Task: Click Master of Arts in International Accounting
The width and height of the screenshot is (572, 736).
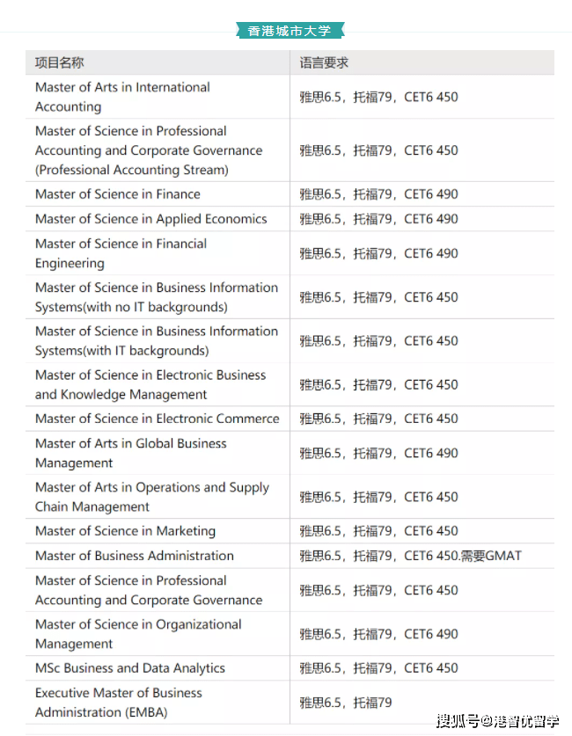Action: (122, 97)
